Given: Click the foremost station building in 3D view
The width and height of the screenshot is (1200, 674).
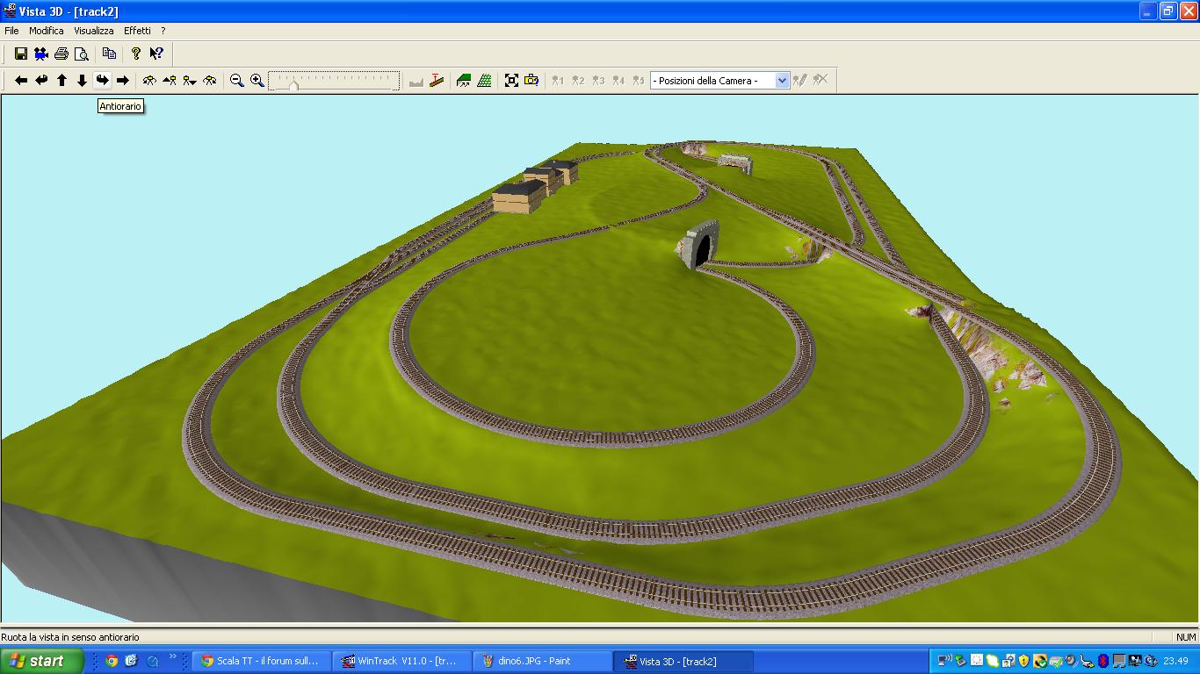Looking at the screenshot, I should coord(519,197).
